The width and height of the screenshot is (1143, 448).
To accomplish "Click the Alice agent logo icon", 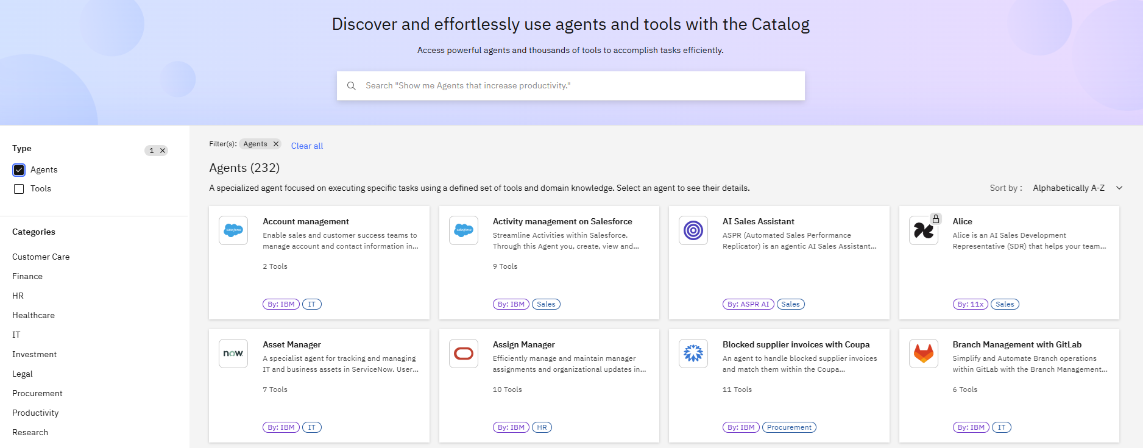I will tap(923, 231).
